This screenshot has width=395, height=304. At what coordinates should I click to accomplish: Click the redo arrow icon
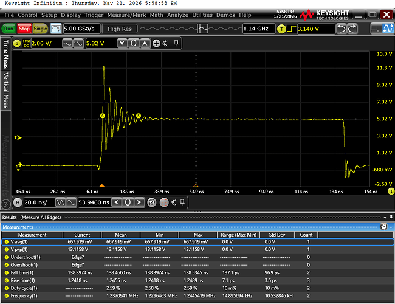pos(352,29)
